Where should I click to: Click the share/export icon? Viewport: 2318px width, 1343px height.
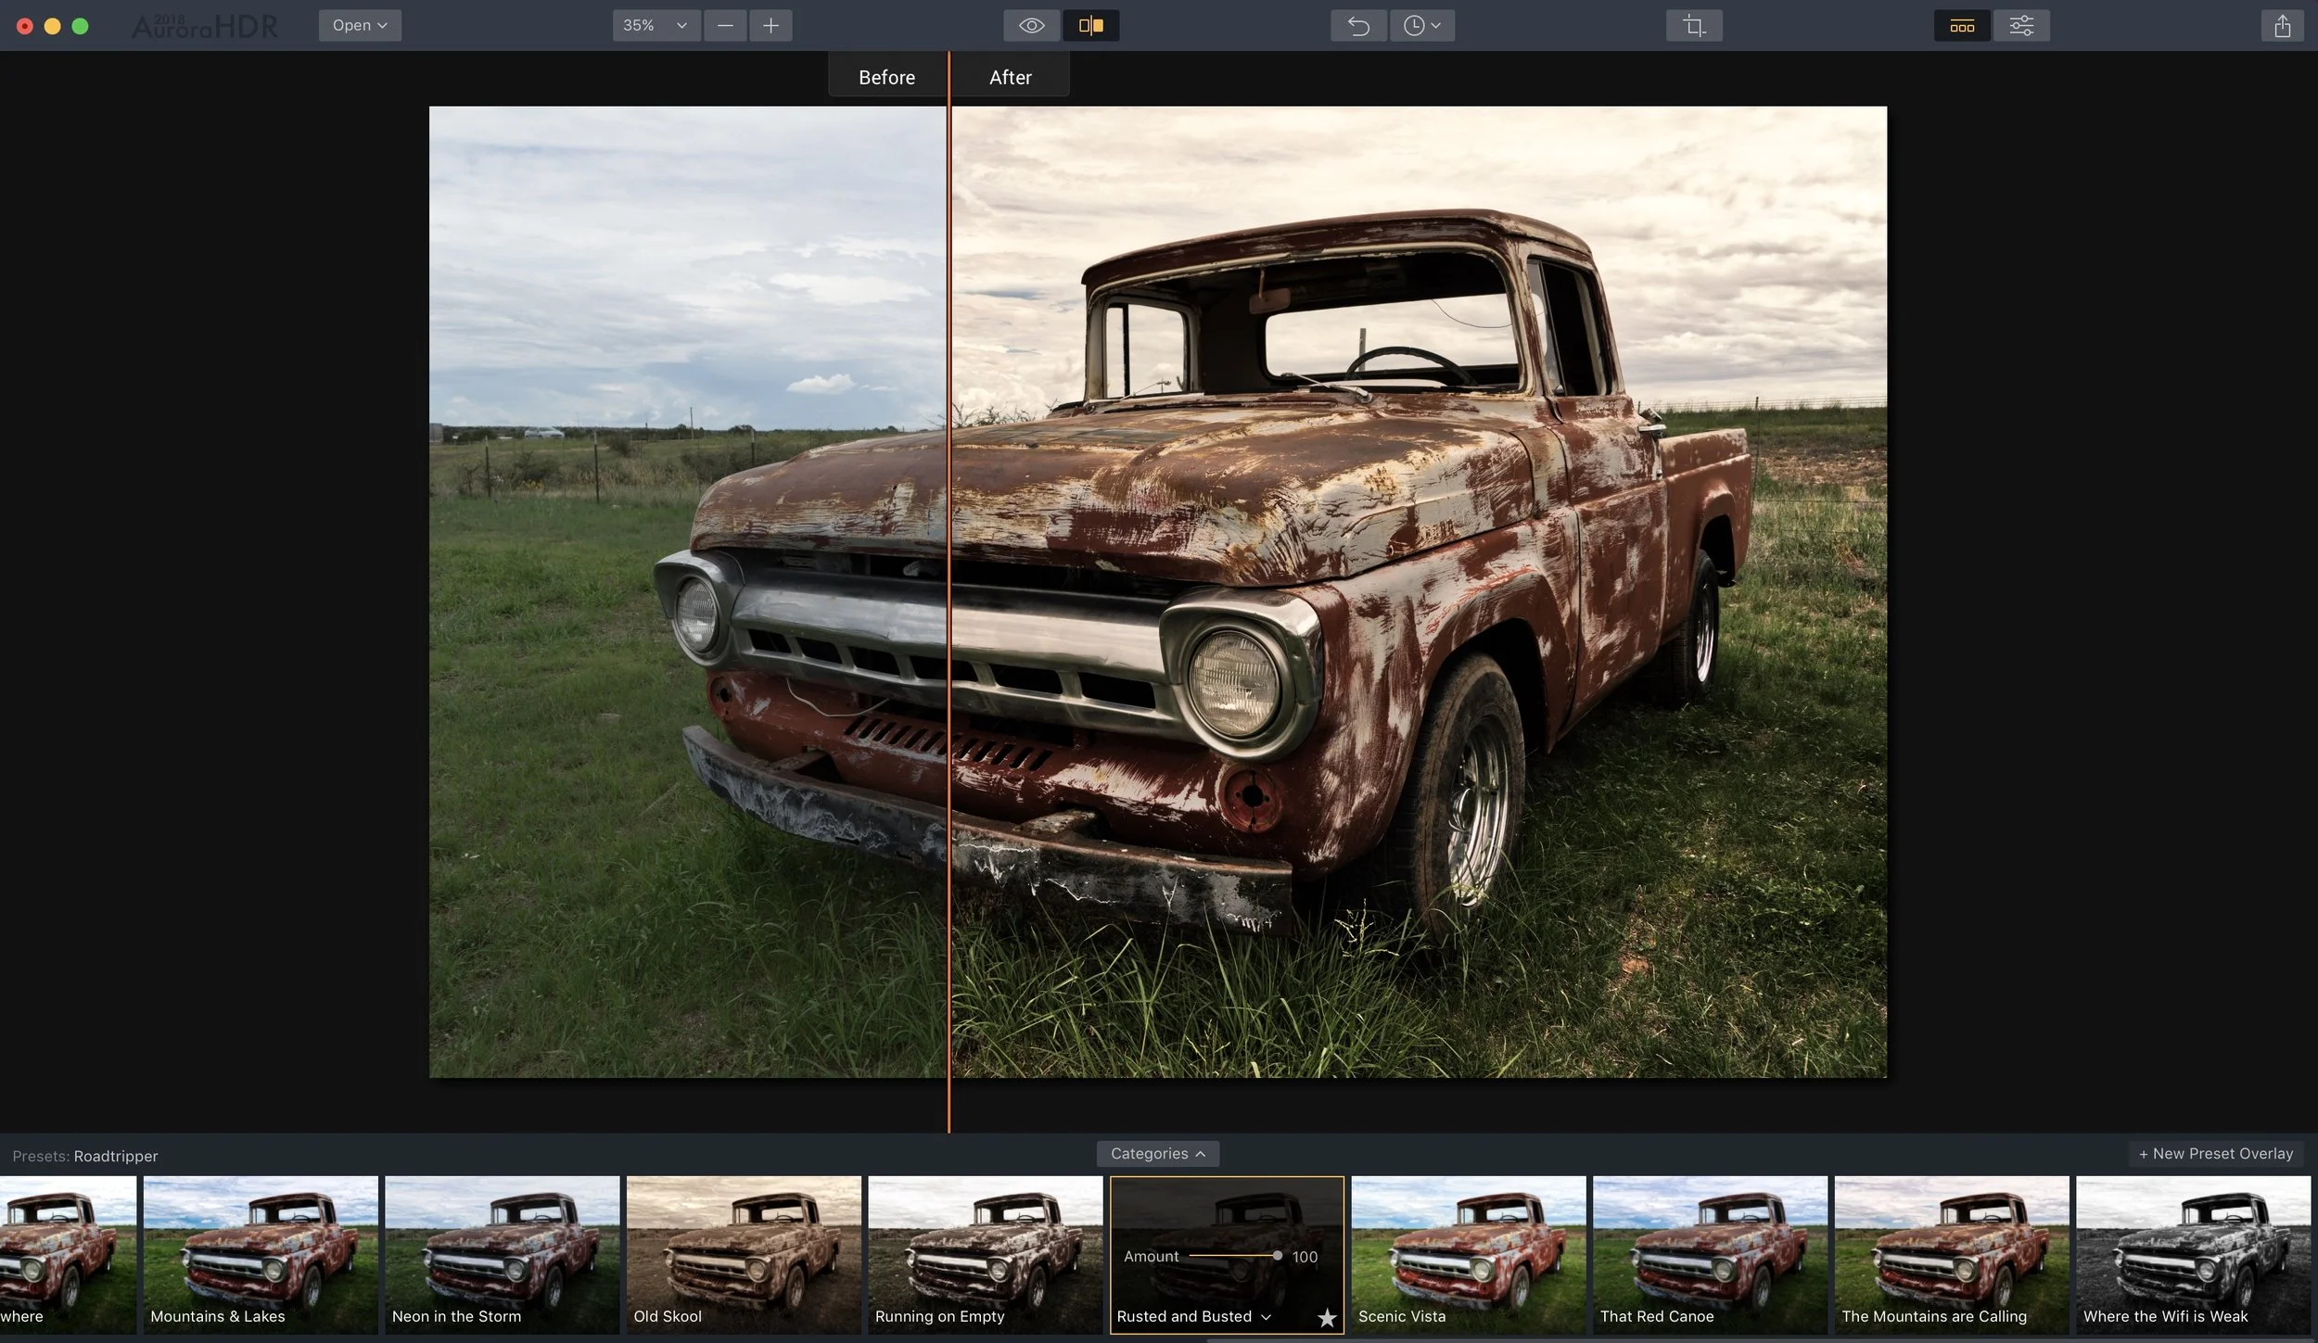2282,26
